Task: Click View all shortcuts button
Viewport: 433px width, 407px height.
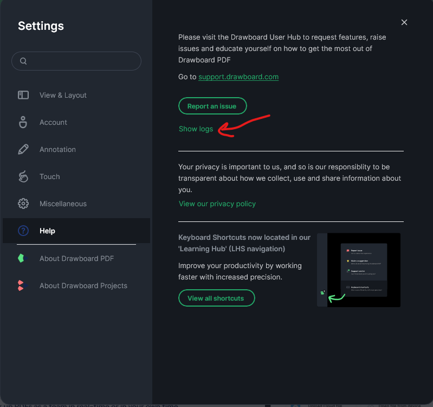Action: pyautogui.click(x=217, y=298)
